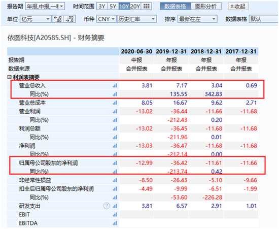This screenshot has width=279, height=229.
Task: Select 20Y time range toggle
Action: [135, 7]
